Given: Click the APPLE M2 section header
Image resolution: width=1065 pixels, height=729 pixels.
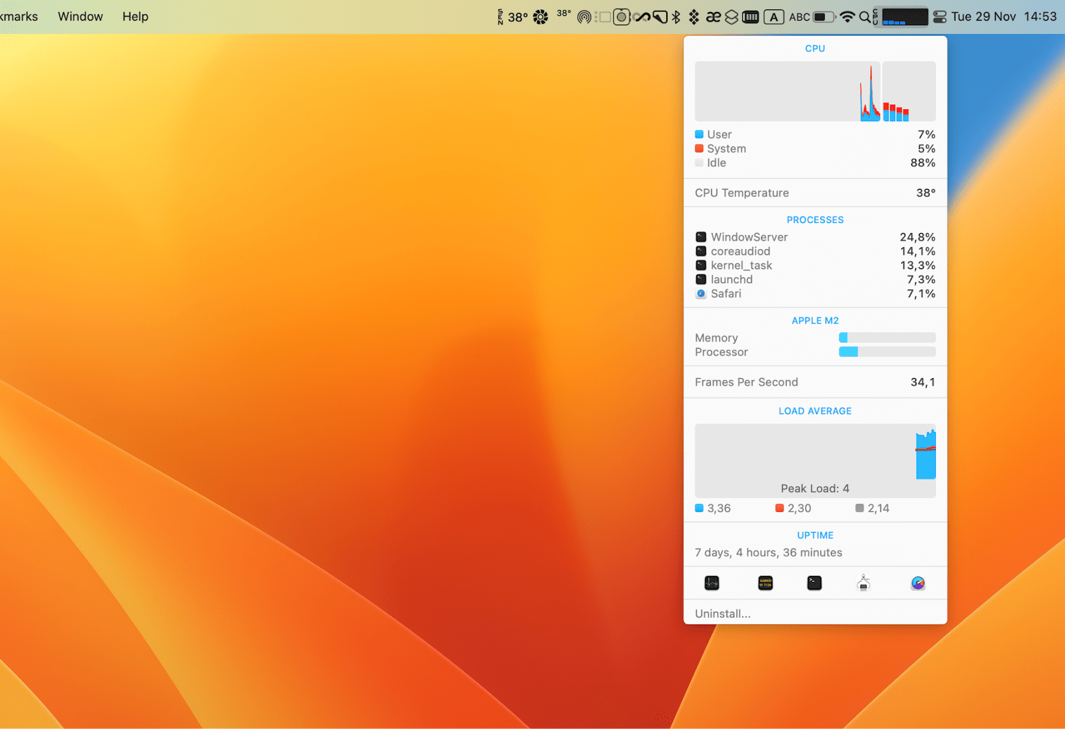Looking at the screenshot, I should pyautogui.click(x=815, y=320).
